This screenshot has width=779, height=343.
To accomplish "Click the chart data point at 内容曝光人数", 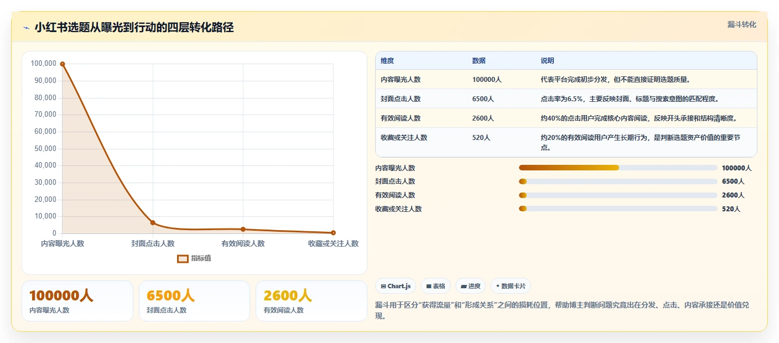I will pyautogui.click(x=63, y=64).
